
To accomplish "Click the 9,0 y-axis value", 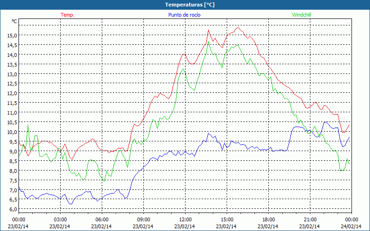I will [x=13, y=152].
